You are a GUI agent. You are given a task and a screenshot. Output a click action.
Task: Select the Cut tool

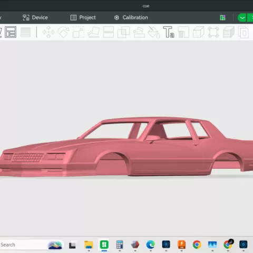click(x=109, y=32)
